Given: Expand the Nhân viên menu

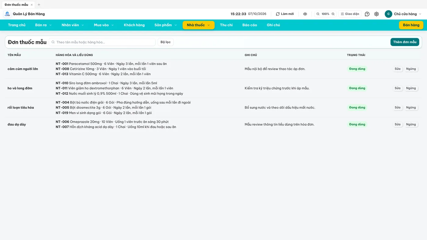Looking at the screenshot, I should point(73,25).
